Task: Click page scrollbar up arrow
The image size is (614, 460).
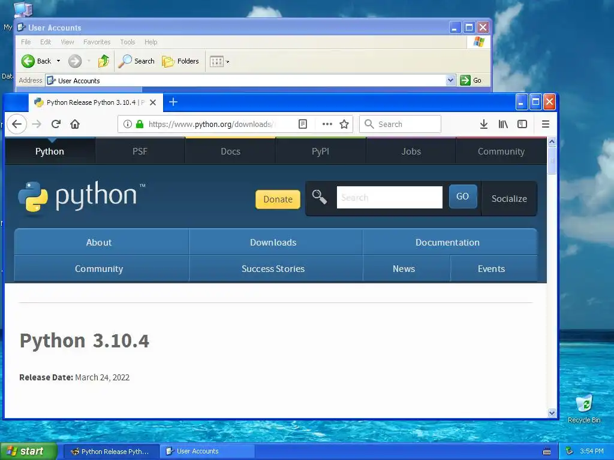Action: tap(552, 141)
